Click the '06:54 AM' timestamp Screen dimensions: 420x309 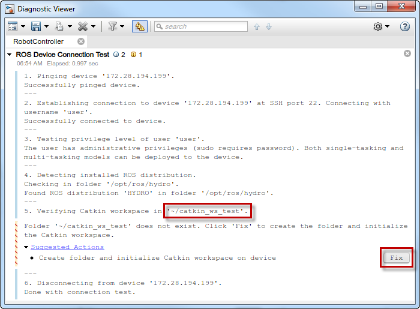(29, 64)
